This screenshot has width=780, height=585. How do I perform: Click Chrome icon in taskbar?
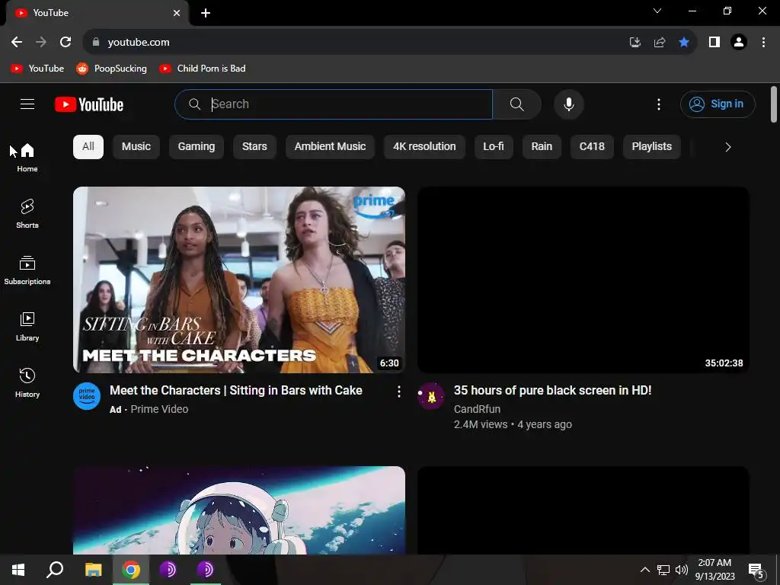pos(131,570)
